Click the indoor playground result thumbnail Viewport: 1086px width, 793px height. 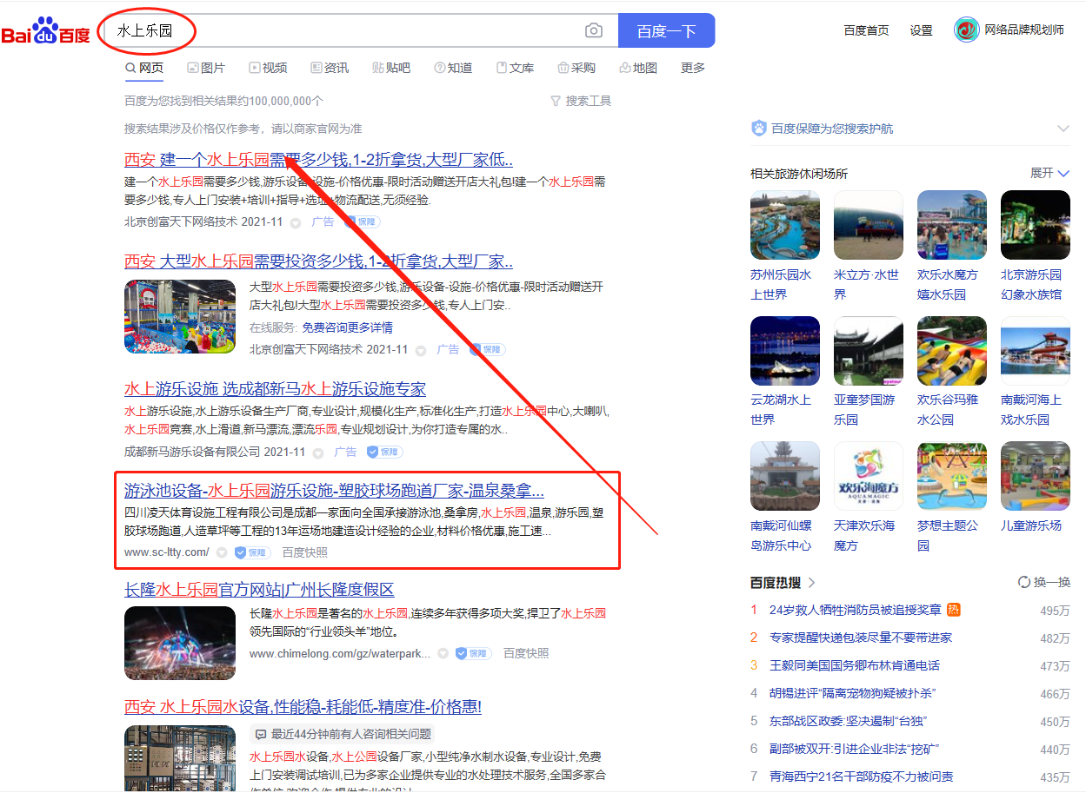click(180, 316)
